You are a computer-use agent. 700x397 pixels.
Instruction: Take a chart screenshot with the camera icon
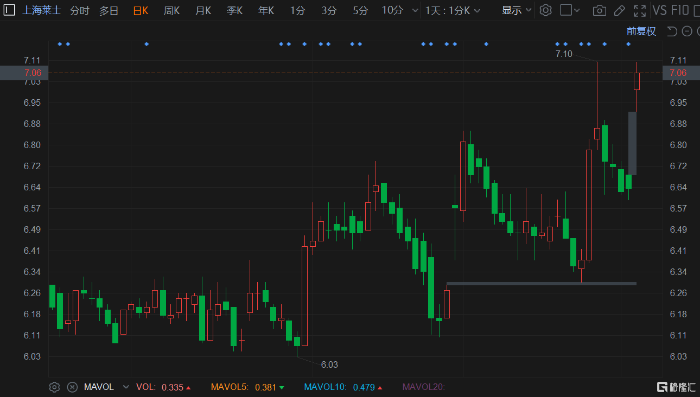tap(599, 10)
